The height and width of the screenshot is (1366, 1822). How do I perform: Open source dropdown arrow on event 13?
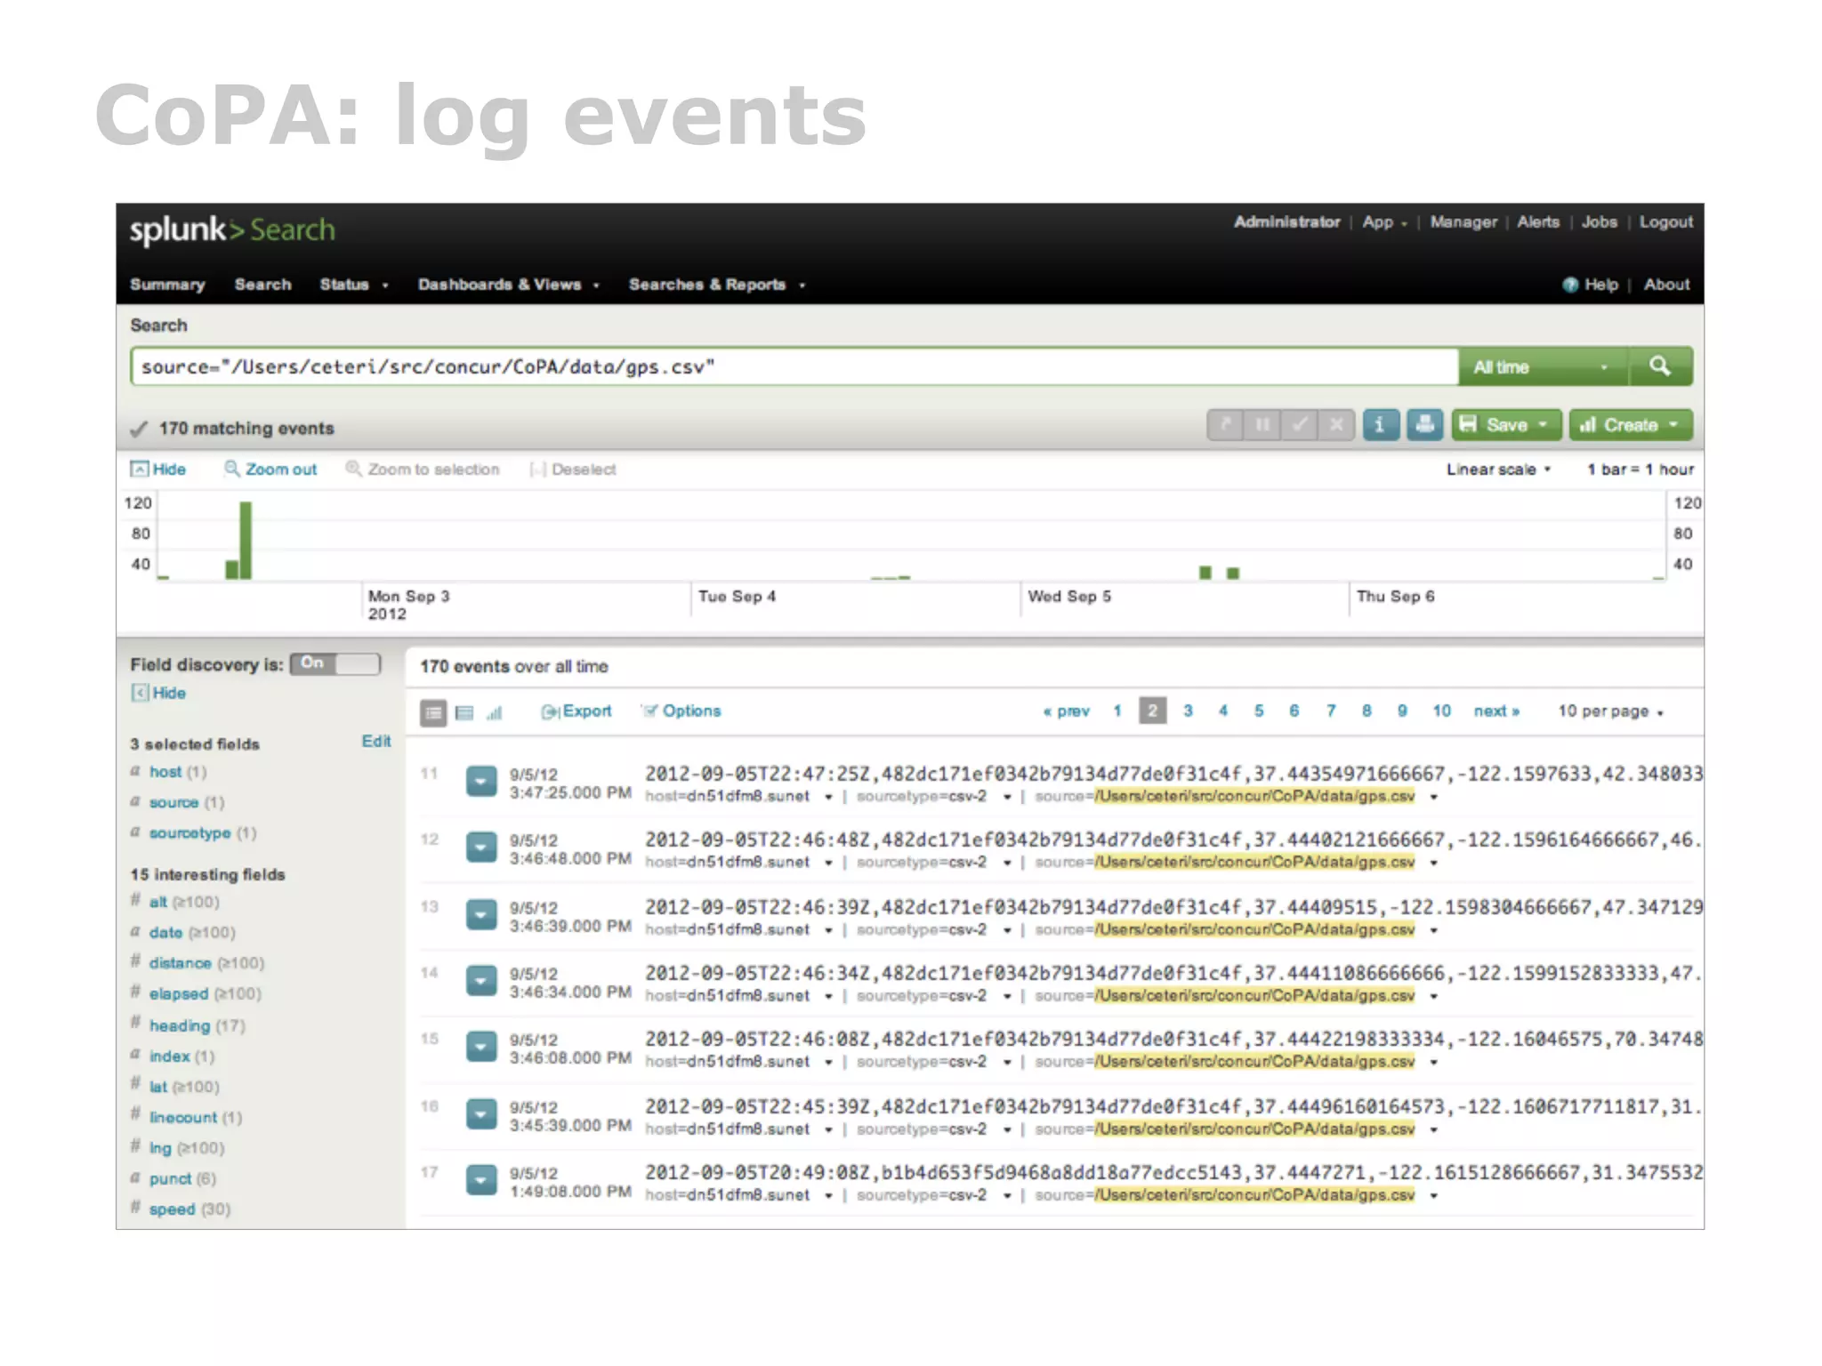tap(1433, 930)
